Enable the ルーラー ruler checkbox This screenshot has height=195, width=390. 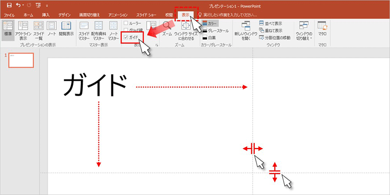click(126, 23)
